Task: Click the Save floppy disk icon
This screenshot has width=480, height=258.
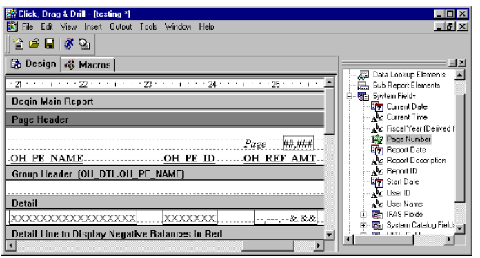Action: click(x=50, y=43)
